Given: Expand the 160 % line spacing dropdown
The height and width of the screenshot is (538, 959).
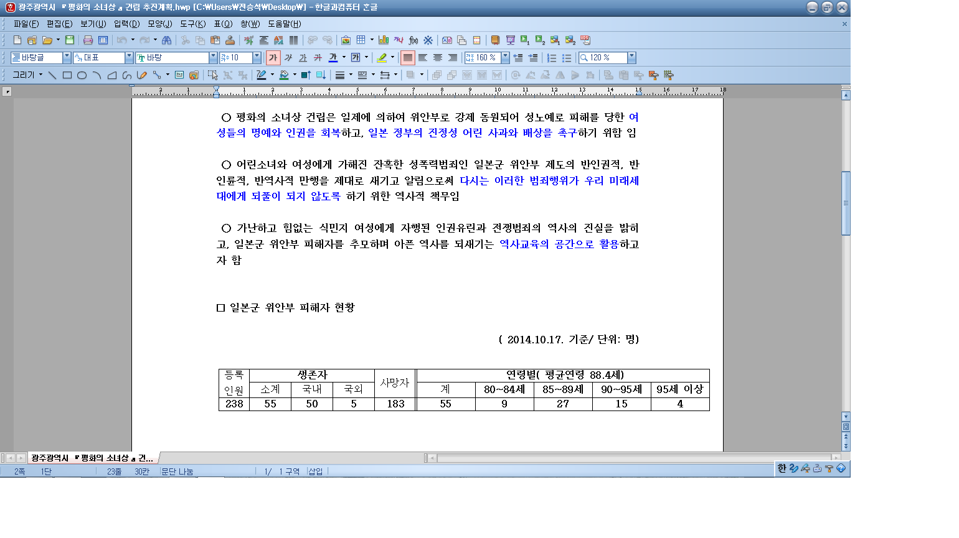Looking at the screenshot, I should click(506, 58).
